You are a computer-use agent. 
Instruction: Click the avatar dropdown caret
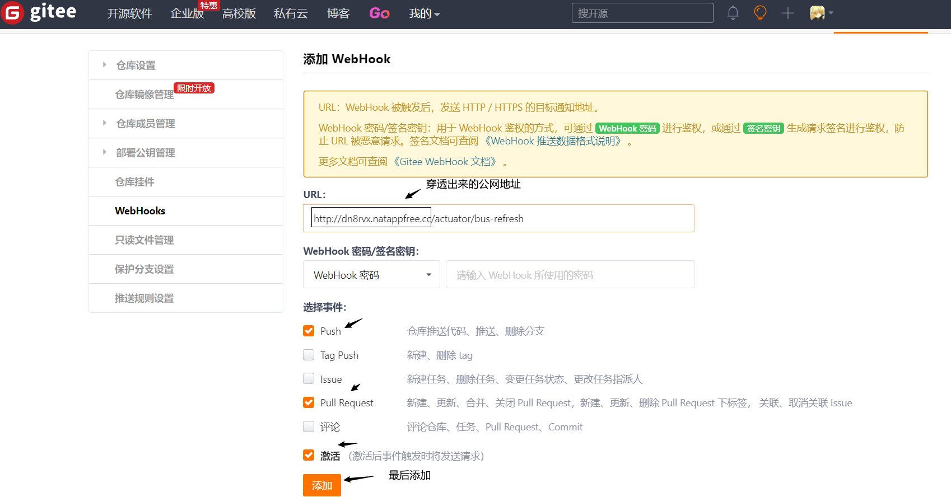831,13
